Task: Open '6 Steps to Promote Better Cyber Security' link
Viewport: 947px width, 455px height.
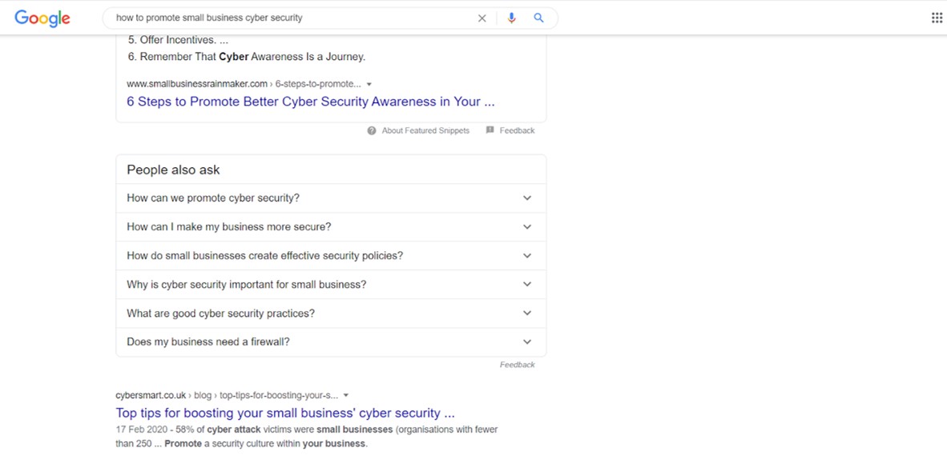Action: [310, 102]
